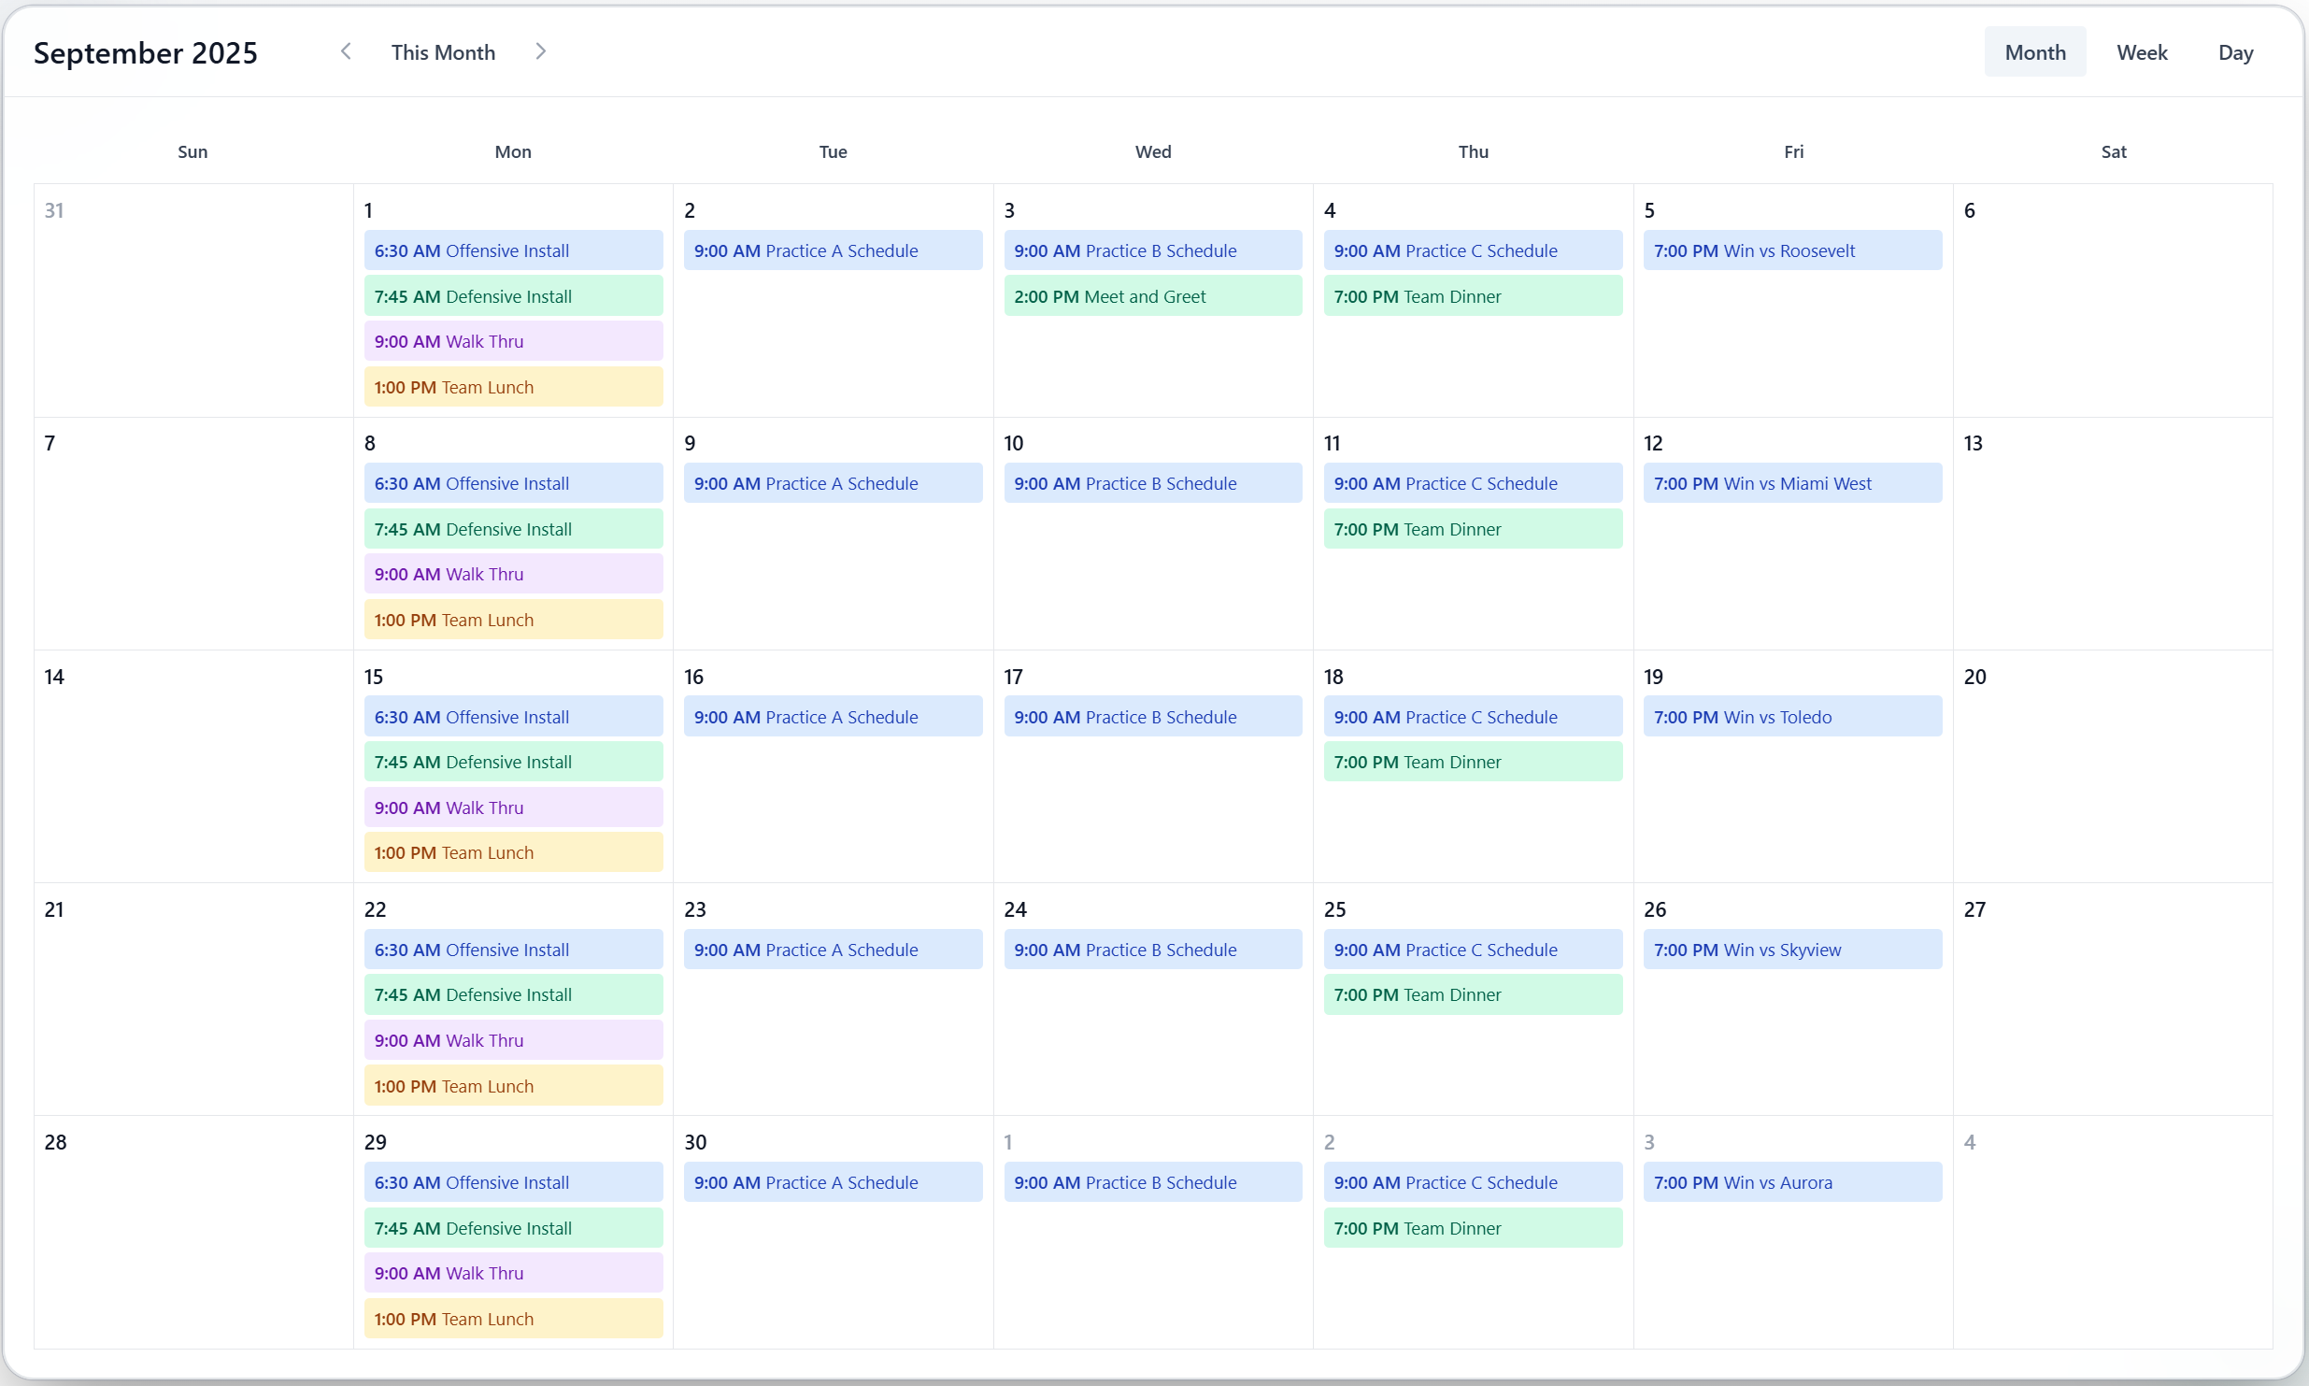Open Team Lunch event on September 1
This screenshot has height=1386, width=2309.
[514, 387]
